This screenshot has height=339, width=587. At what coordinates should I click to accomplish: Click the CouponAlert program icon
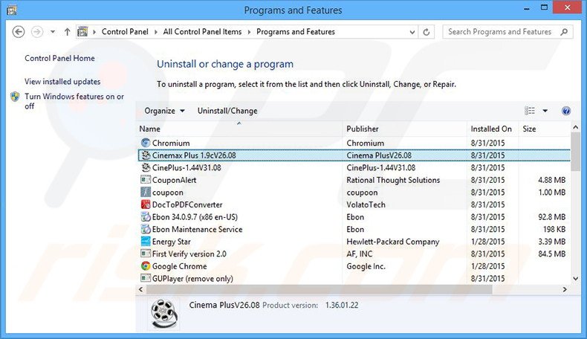(x=146, y=180)
